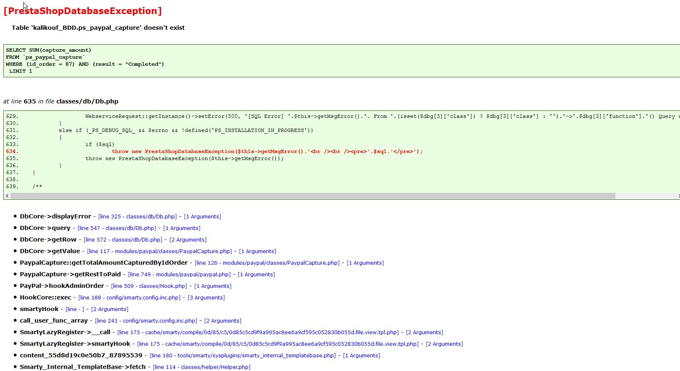The height and width of the screenshot is (371, 680).
Task: Open line 117 PaypalCapture.php link
Action: 159,251
